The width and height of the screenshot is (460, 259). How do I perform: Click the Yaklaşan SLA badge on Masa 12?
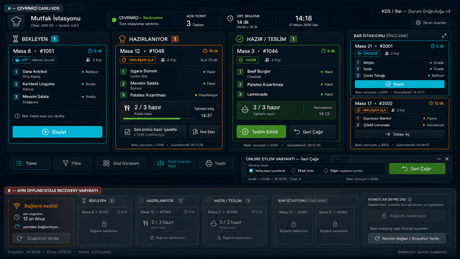pos(138,60)
